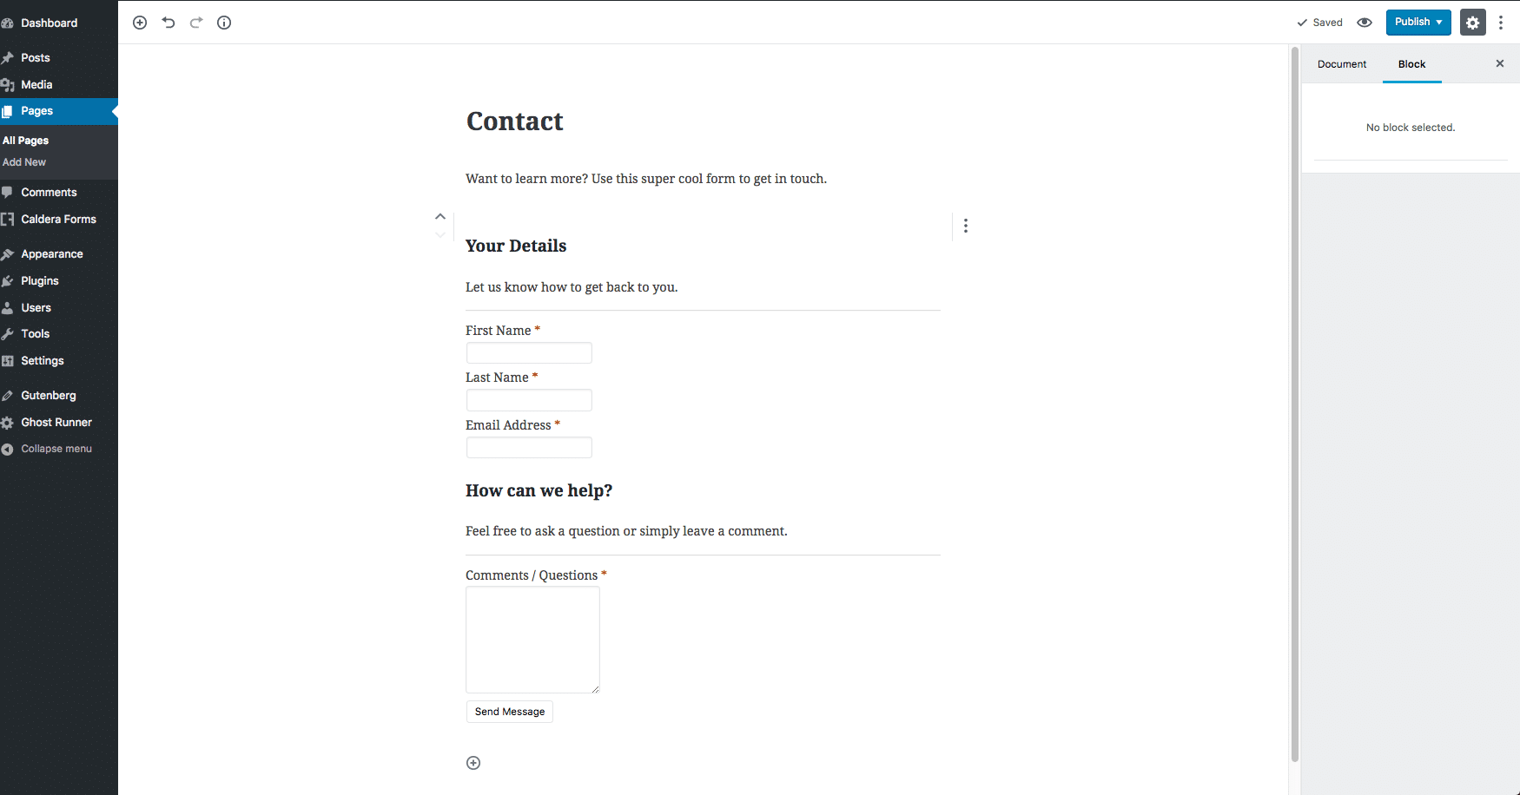
Task: Click the Add block icon in top toolbar
Action: click(x=140, y=23)
